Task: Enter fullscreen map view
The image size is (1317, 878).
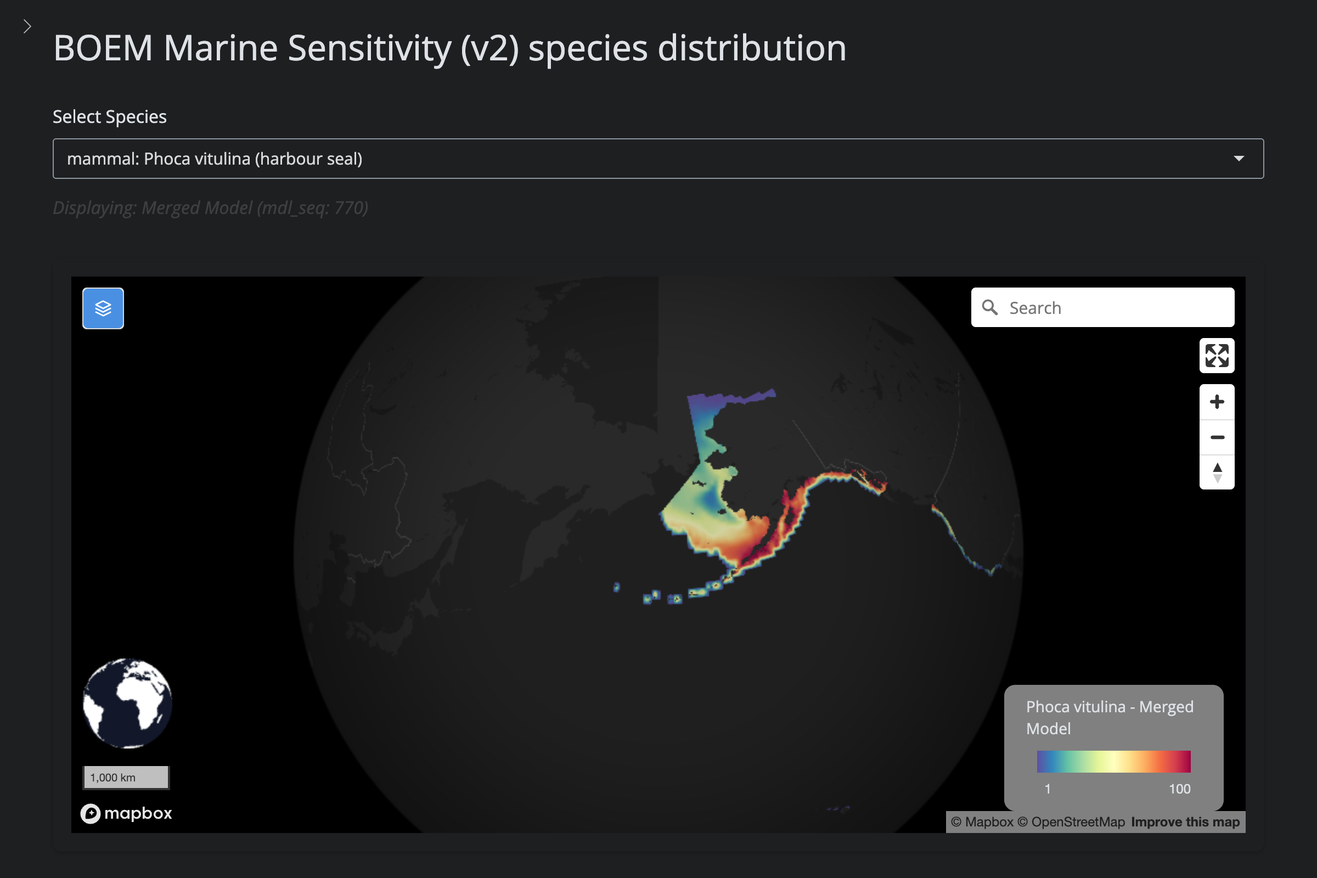Action: click(1216, 356)
